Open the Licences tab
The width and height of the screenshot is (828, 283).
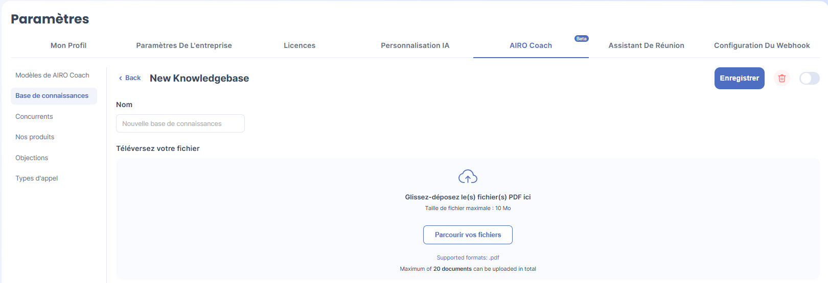(300, 45)
